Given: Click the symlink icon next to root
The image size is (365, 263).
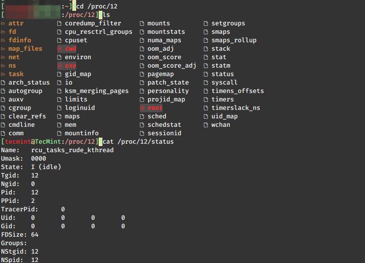Looking at the screenshot, I should pyautogui.click(x=142, y=108).
